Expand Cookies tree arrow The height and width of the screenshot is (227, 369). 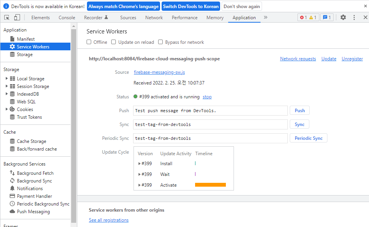(x=7, y=109)
